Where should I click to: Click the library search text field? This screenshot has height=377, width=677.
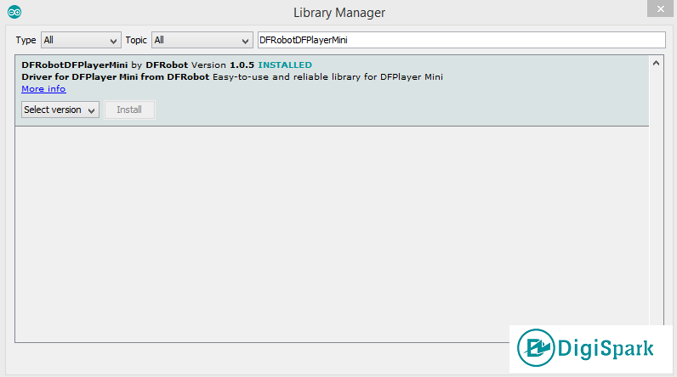click(460, 40)
